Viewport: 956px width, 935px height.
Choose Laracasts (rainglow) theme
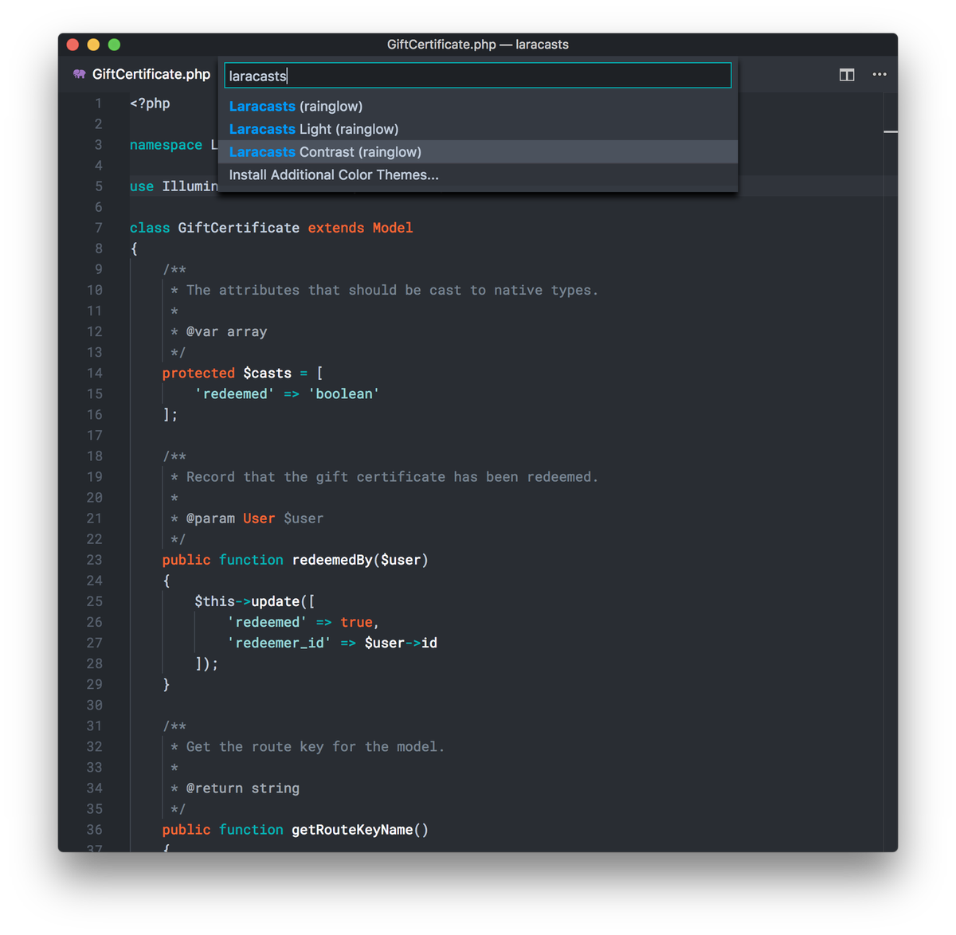(x=478, y=106)
